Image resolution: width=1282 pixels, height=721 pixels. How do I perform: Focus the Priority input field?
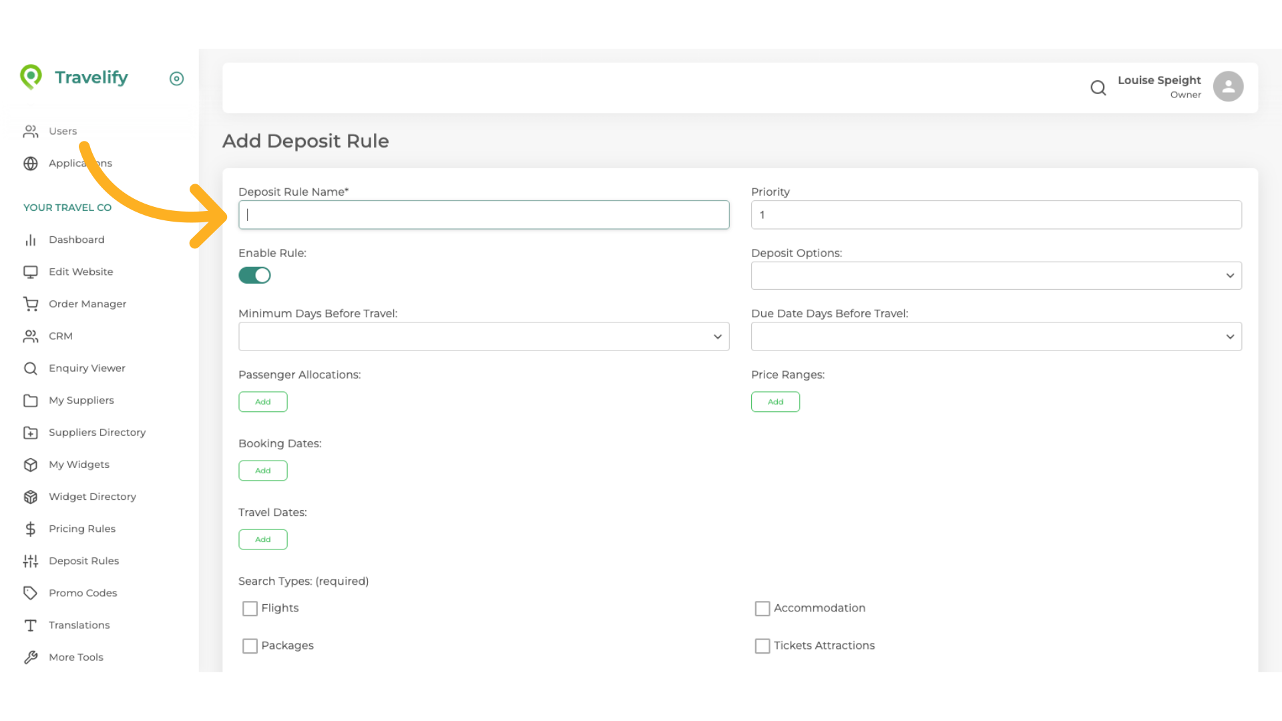point(996,215)
